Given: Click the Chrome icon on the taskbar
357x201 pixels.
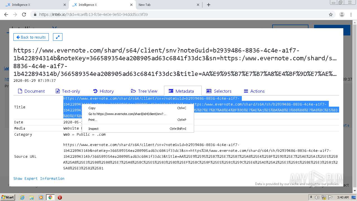Looking at the screenshot, I should coord(50,197).
